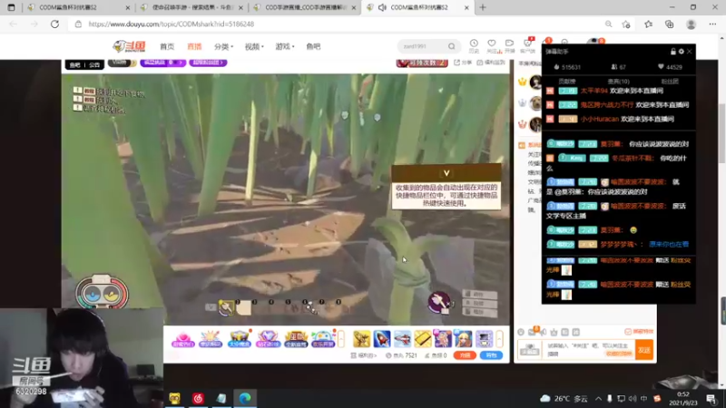Click the chat message input field
Image resolution: width=726 pixels, height=408 pixels.
point(589,349)
